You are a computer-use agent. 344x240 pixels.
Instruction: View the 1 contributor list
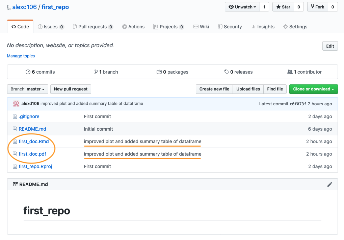click(304, 72)
